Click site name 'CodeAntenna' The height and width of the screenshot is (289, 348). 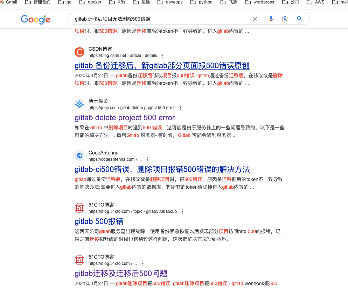tap(103, 153)
